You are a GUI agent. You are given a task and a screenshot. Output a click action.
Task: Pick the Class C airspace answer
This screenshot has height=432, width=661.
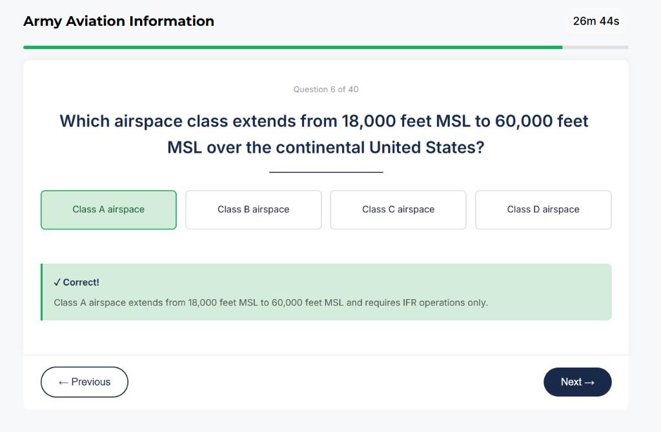(x=398, y=210)
